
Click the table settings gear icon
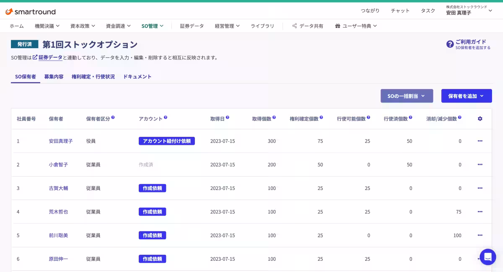(x=480, y=119)
